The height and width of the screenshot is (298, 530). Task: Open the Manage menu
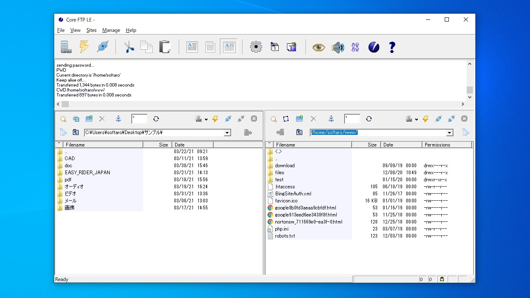(111, 30)
